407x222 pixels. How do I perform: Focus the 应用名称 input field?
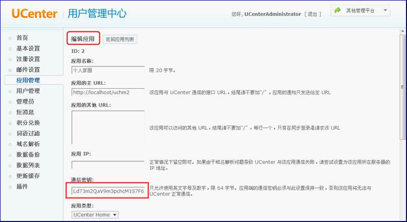108,70
